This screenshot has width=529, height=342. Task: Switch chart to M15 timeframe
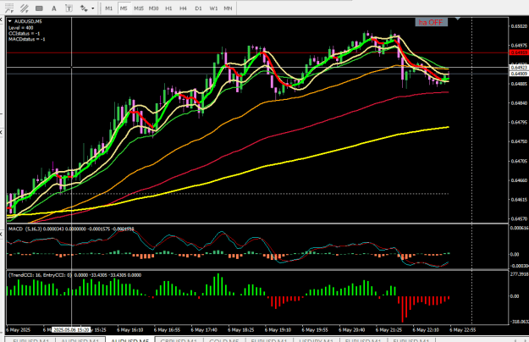(139, 8)
